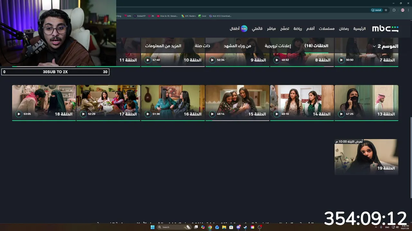Select the ذات صلة tab
Viewport: 412px width, 231px height.
[202, 46]
